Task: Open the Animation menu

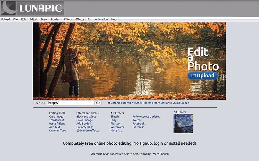Action: coord(101,19)
